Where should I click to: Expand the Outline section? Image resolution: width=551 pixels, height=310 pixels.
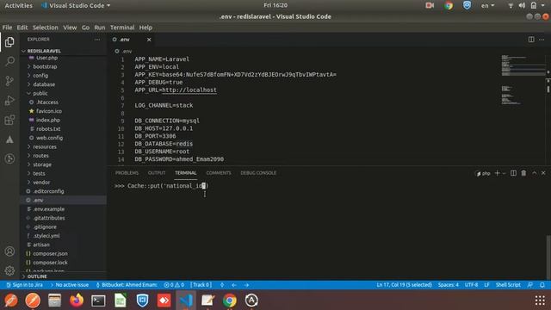coord(63,276)
